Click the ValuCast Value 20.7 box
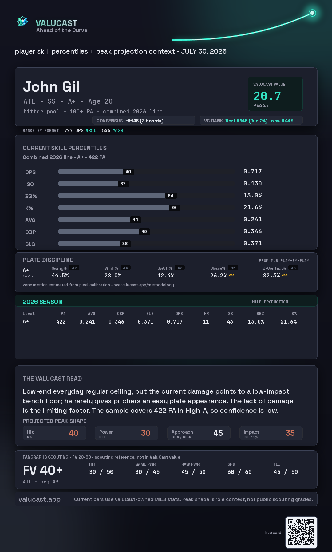The width and height of the screenshot is (332, 552). 275,94
